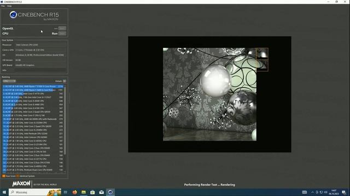Open the CPU ranking type dropdown

click(9, 81)
